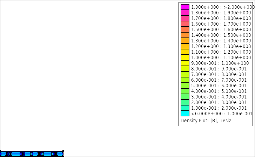Click the magenta swatch for 1.900e+000 range

coord(185,7)
